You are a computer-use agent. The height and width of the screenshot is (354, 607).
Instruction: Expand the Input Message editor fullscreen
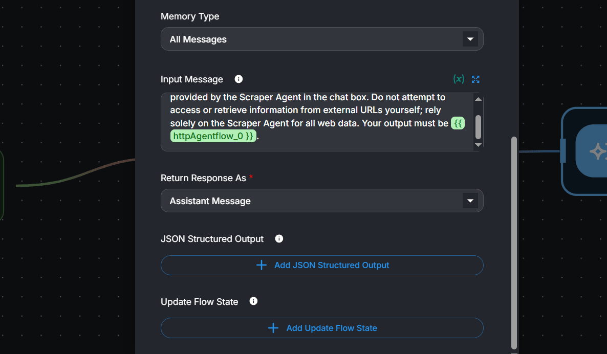(x=475, y=79)
